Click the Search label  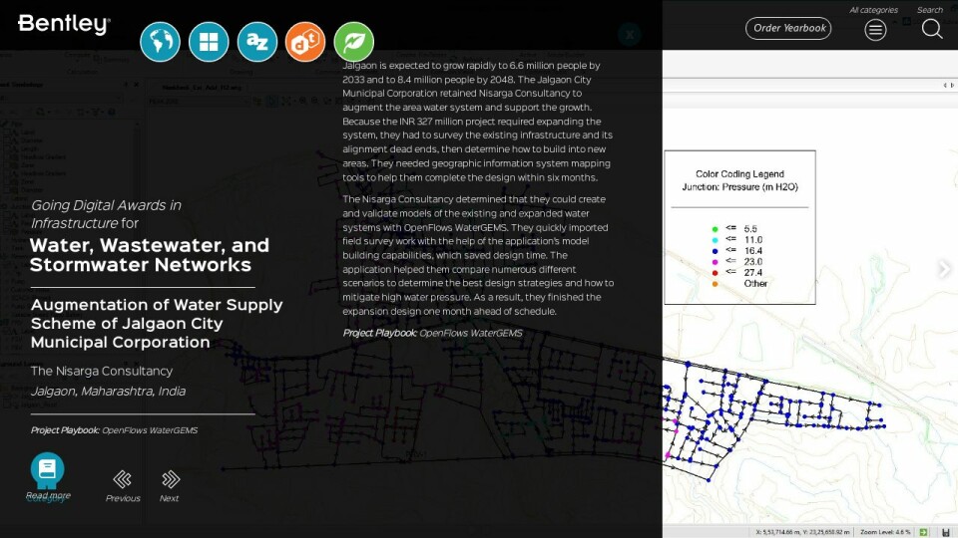[930, 10]
